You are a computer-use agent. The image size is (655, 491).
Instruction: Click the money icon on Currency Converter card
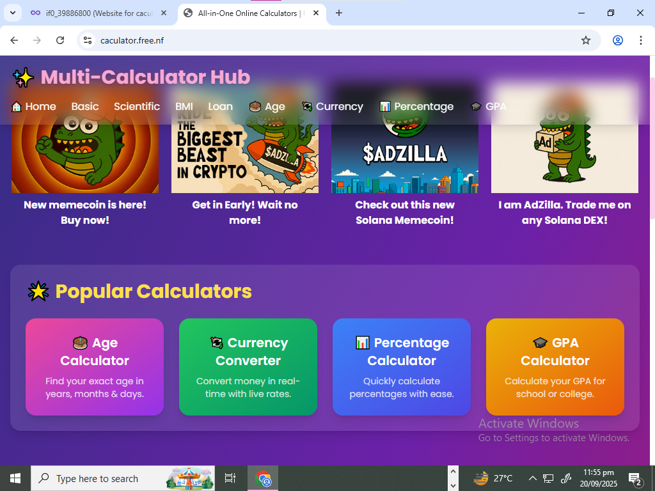tap(216, 343)
